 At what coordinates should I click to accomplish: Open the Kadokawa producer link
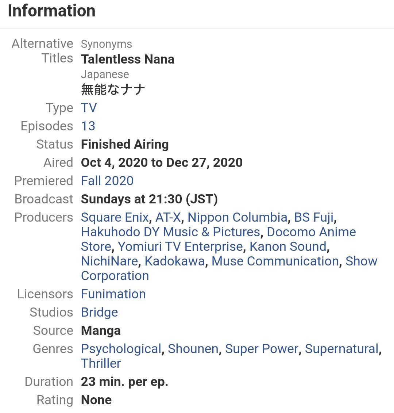click(175, 261)
